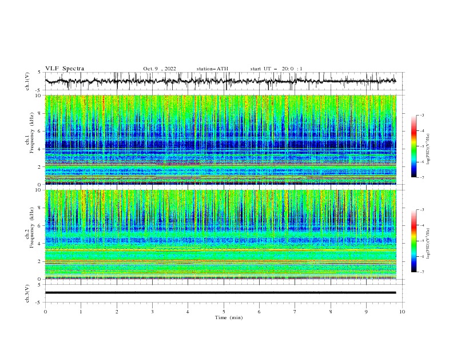This screenshot has height=350, width=453.
Task: Click the "-3" tick on ch.1 colorbar
Action: pyautogui.click(x=422, y=116)
